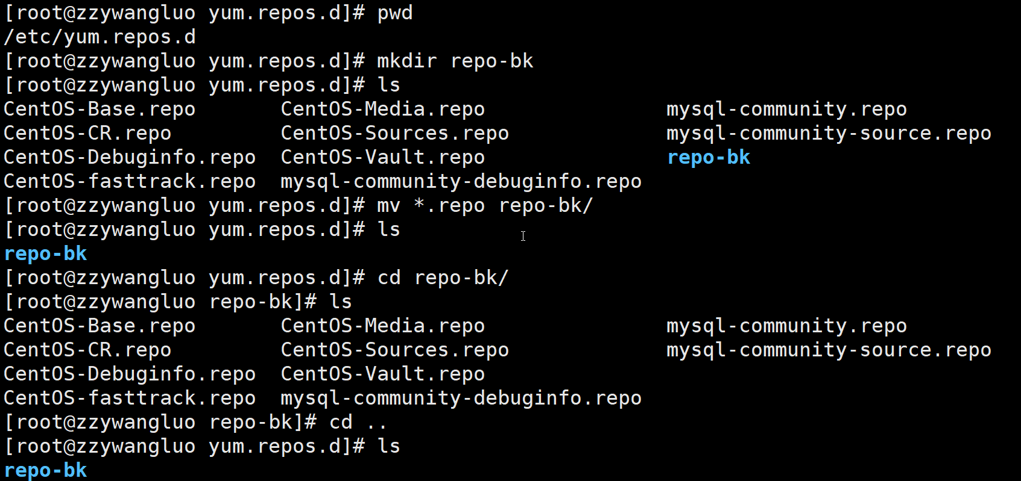Click mysql-community-debuginfo.repo in first ls output
The height and width of the screenshot is (481, 1021).
click(x=461, y=182)
